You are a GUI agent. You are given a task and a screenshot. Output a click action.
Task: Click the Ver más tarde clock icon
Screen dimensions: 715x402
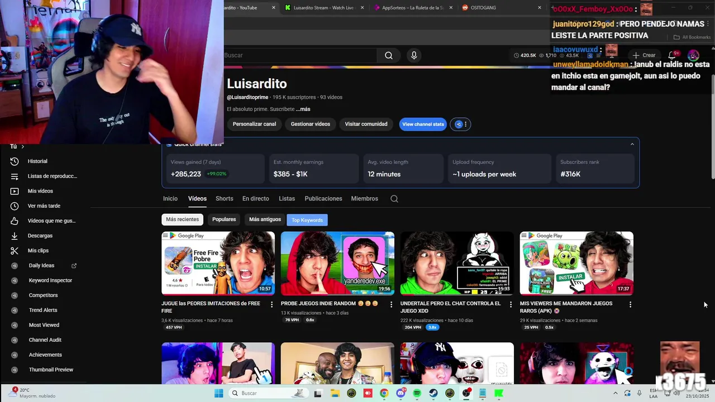[15, 206]
